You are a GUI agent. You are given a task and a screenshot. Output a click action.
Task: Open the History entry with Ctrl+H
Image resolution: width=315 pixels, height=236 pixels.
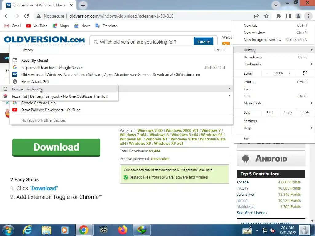point(121,50)
